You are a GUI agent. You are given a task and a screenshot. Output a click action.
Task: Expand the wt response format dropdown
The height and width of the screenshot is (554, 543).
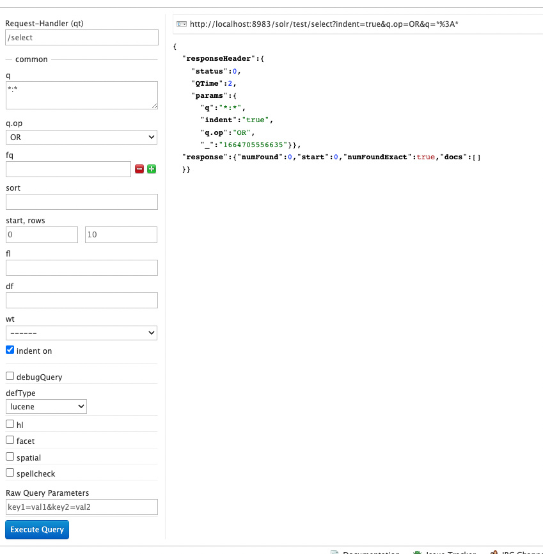pyautogui.click(x=81, y=333)
